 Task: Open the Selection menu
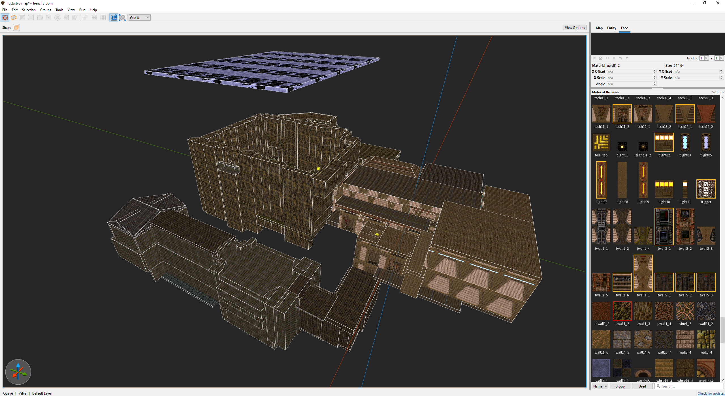point(29,10)
